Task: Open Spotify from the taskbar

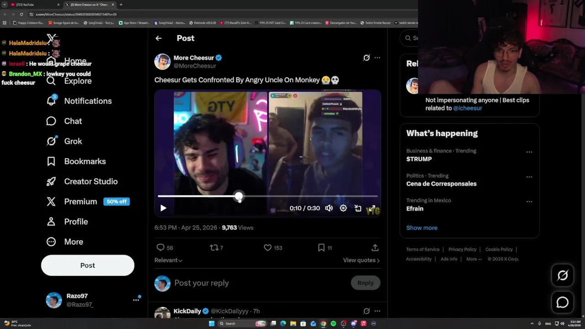Action: (333, 324)
